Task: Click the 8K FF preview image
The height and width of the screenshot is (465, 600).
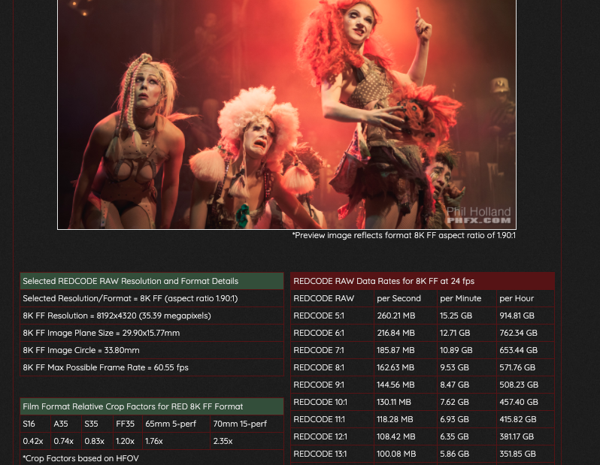Action: tap(286, 114)
